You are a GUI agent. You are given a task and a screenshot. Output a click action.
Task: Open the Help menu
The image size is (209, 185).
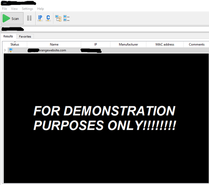[x=41, y=9]
